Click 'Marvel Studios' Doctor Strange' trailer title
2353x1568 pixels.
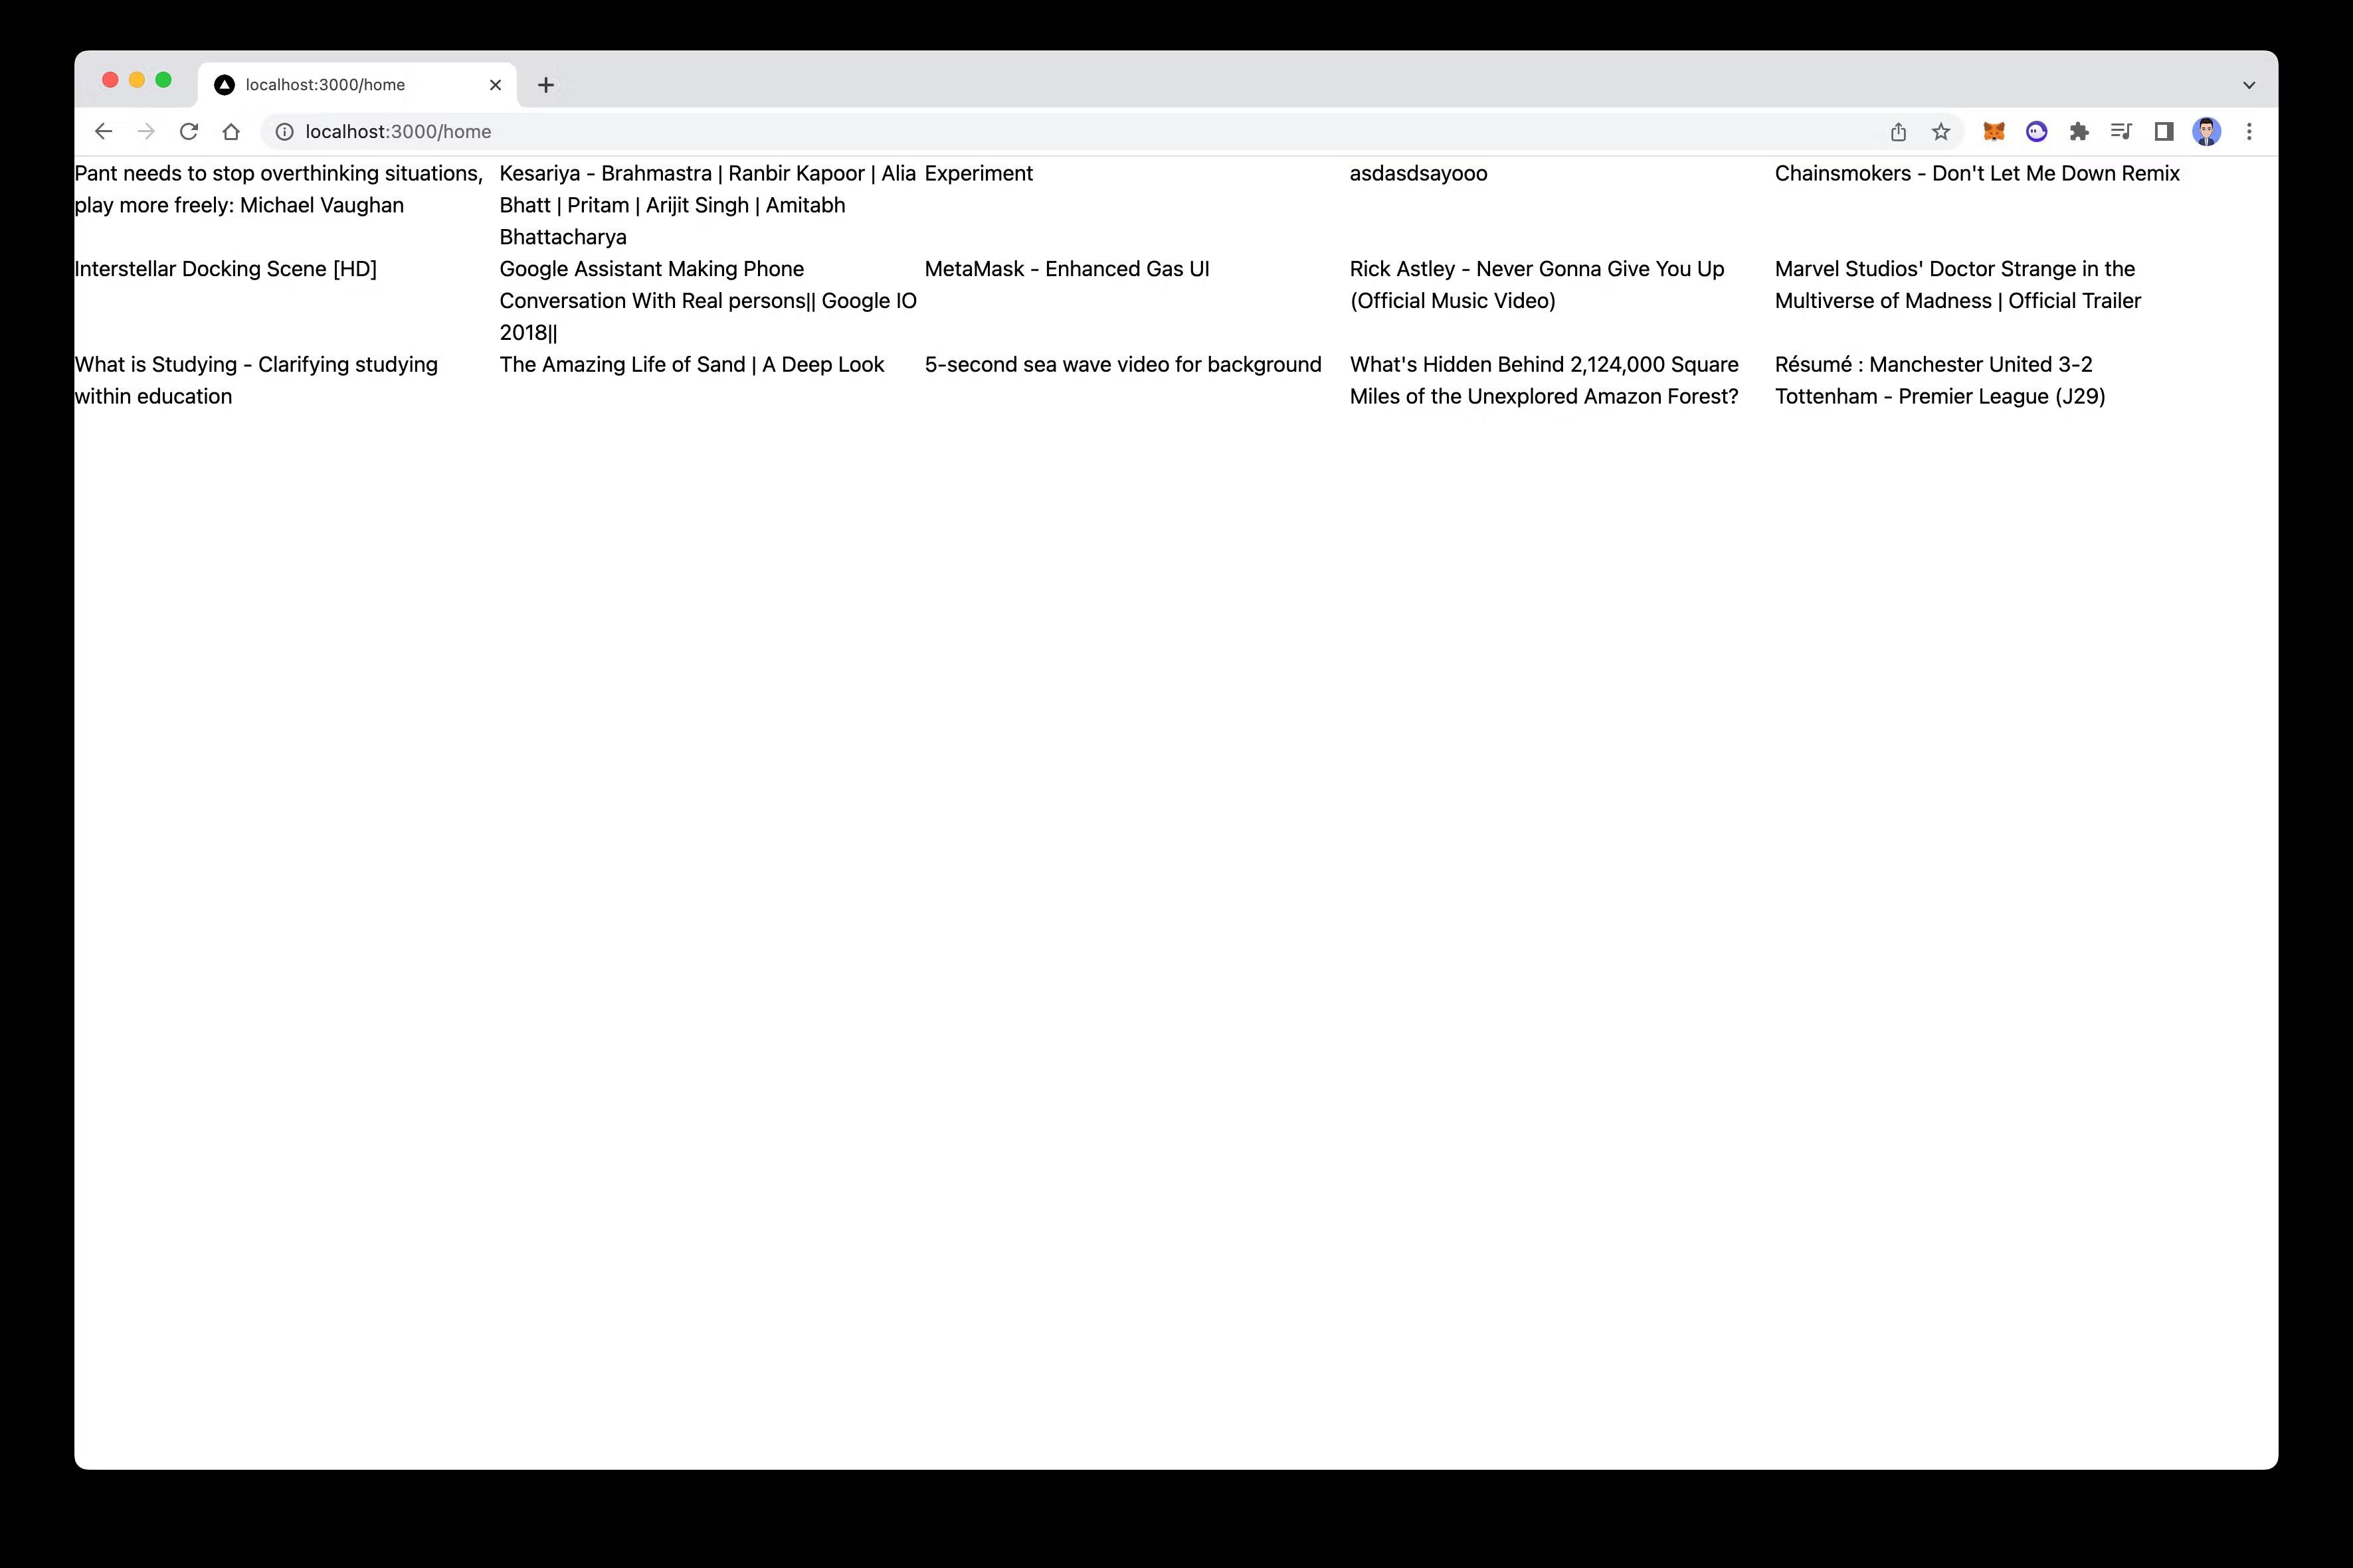tap(1958, 285)
